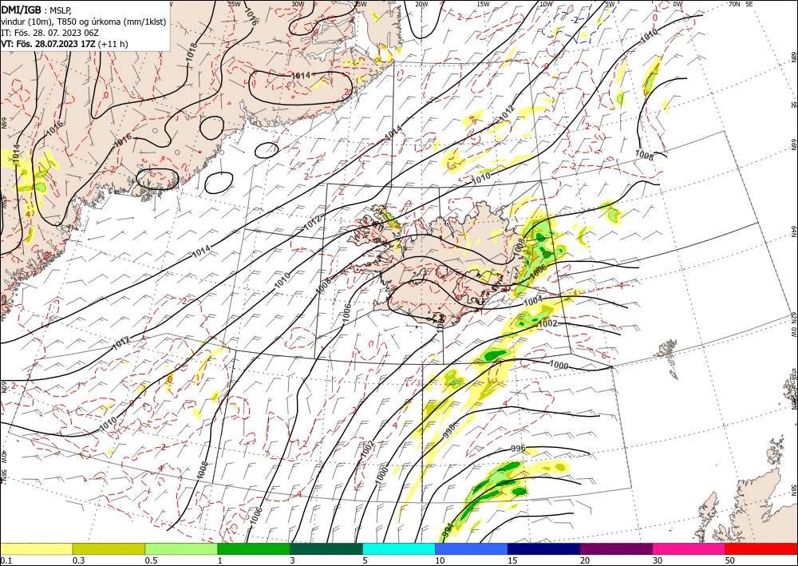The width and height of the screenshot is (798, 566).
Task: Click the '0.3' legend value
Action: coord(78,560)
